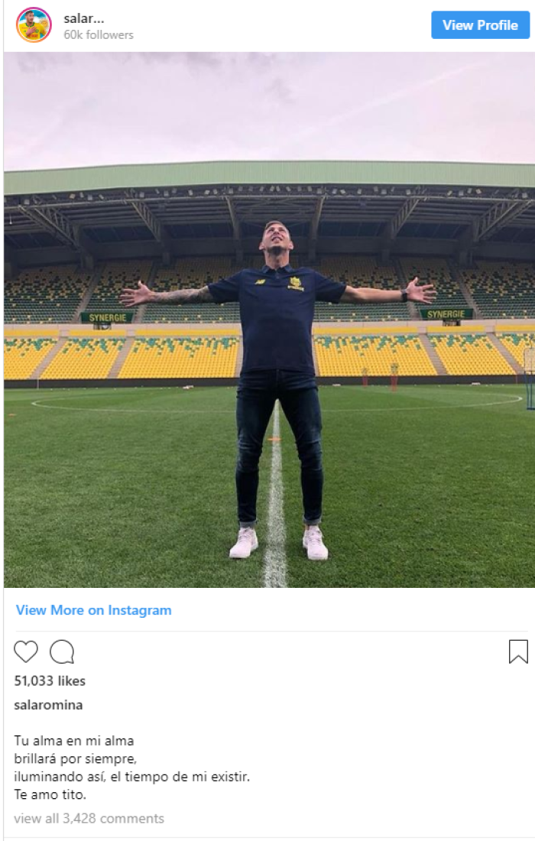Select the caption line "Tu alma en mi alma"
This screenshot has width=535, height=841.
click(74, 740)
